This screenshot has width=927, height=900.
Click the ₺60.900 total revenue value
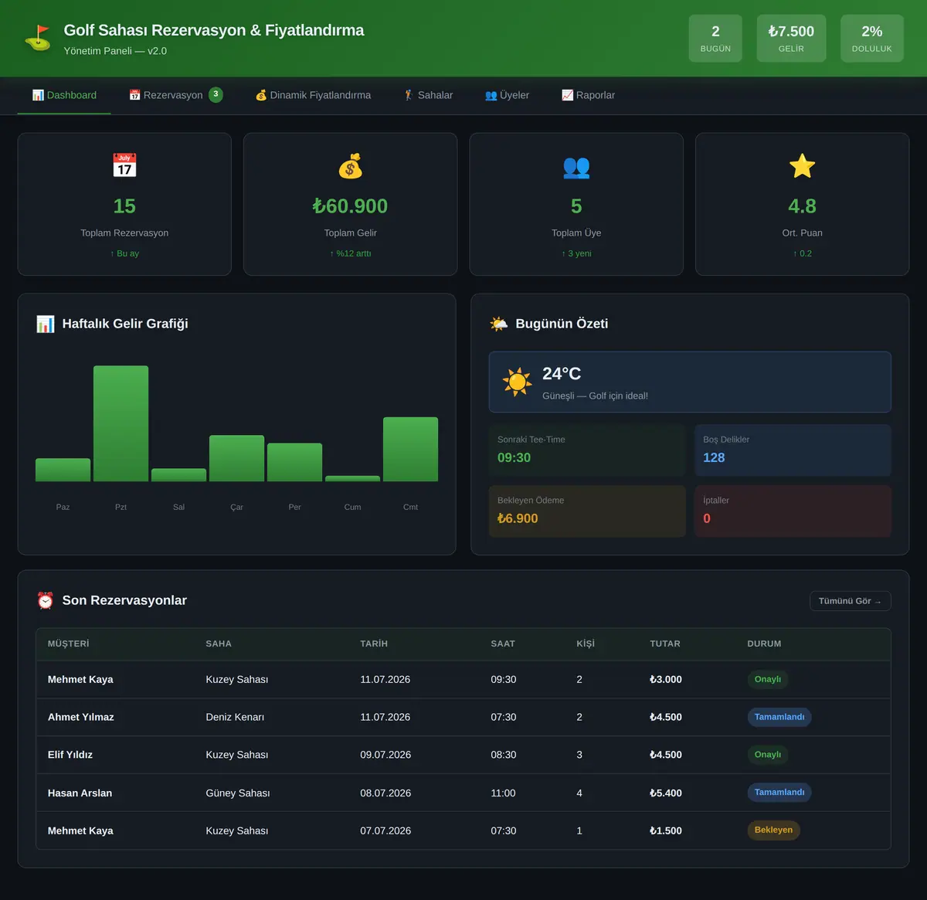[351, 206]
